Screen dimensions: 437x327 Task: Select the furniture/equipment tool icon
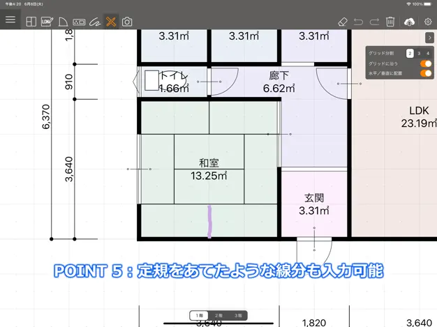(x=79, y=22)
